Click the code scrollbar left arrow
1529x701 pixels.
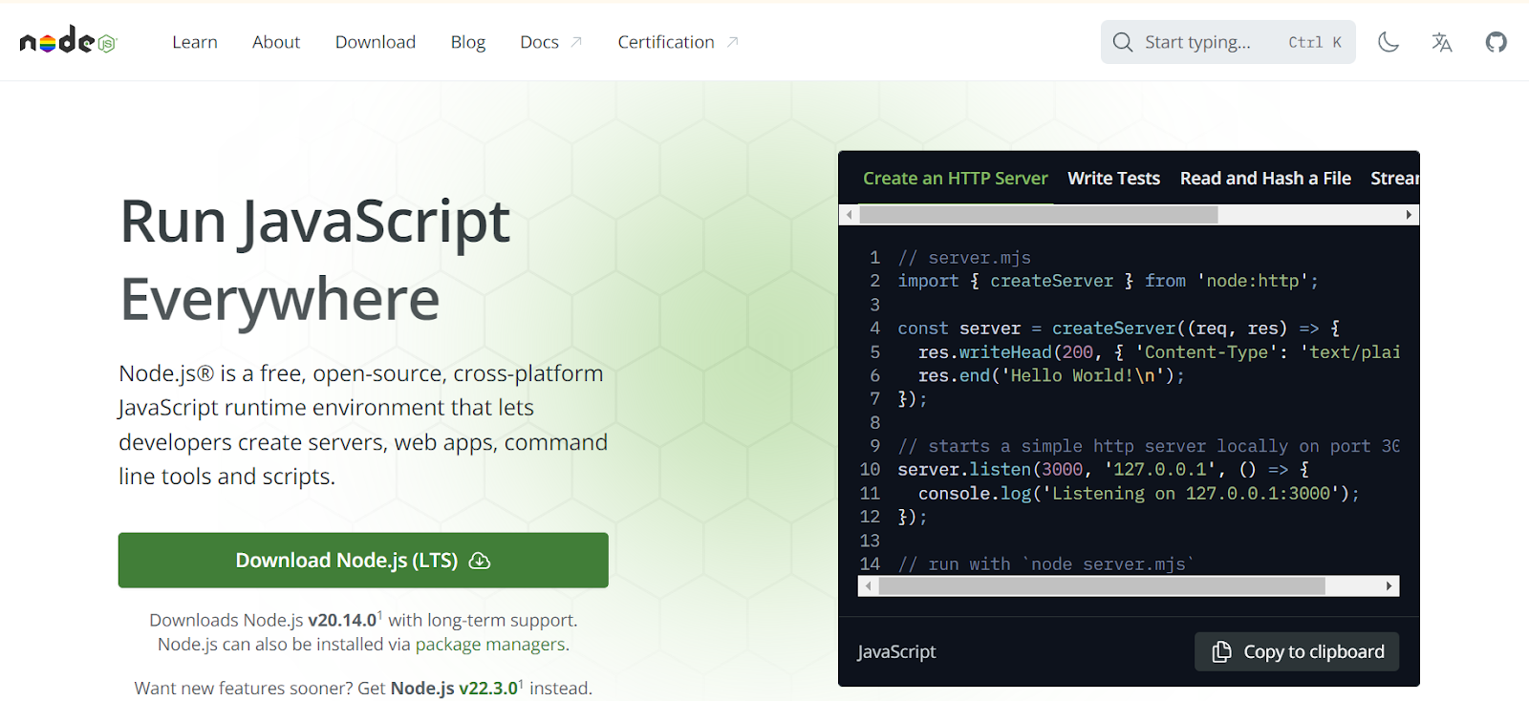click(x=868, y=585)
